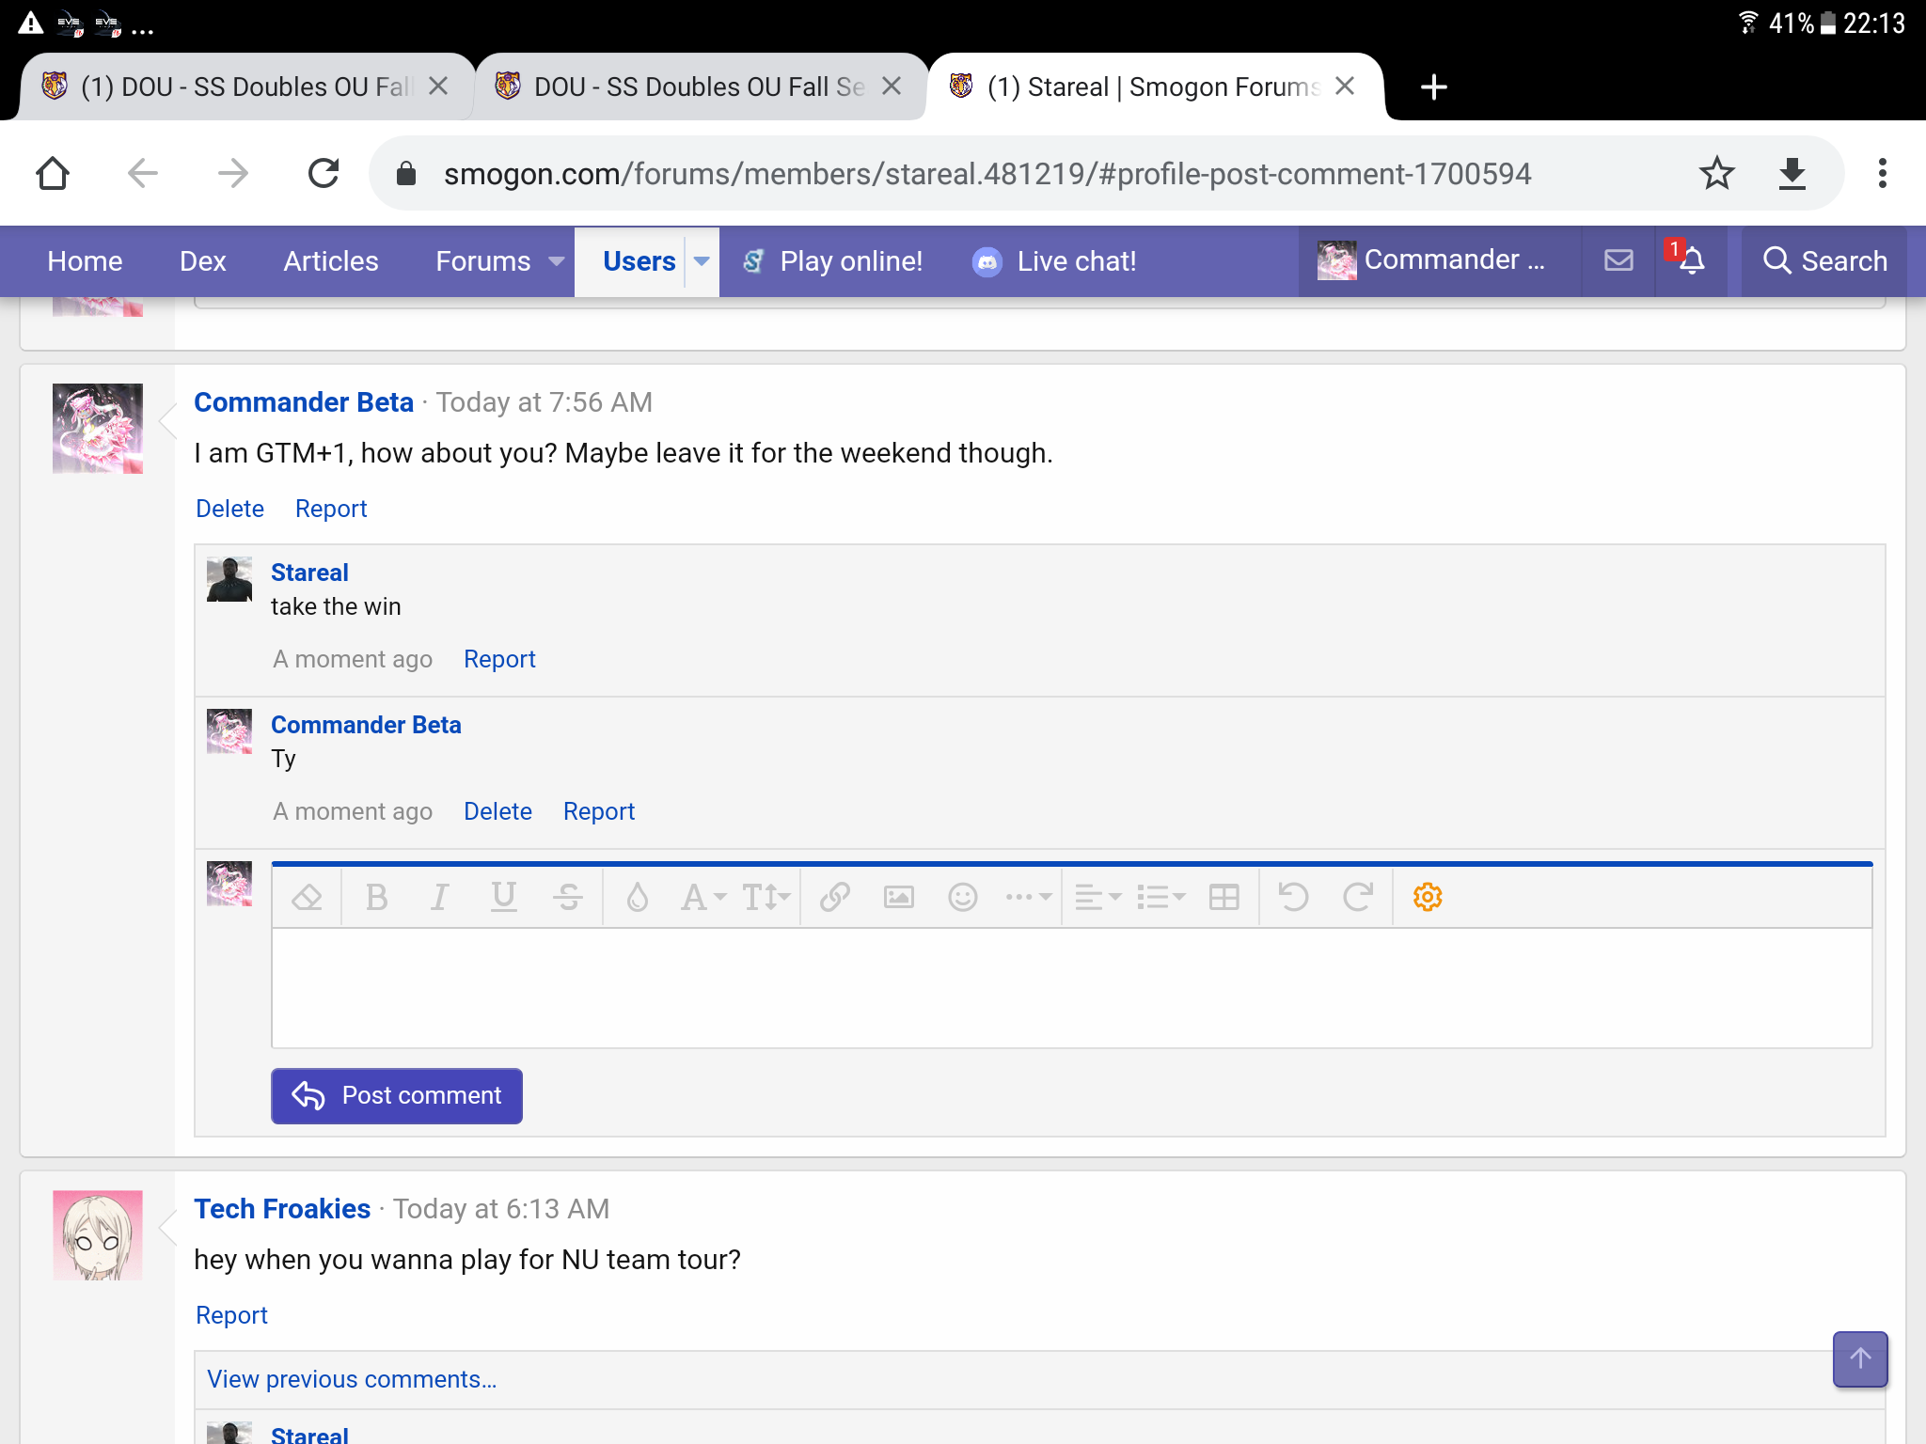This screenshot has height=1444, width=1926.
Task: Report the Tech Froakies post
Action: click(231, 1315)
